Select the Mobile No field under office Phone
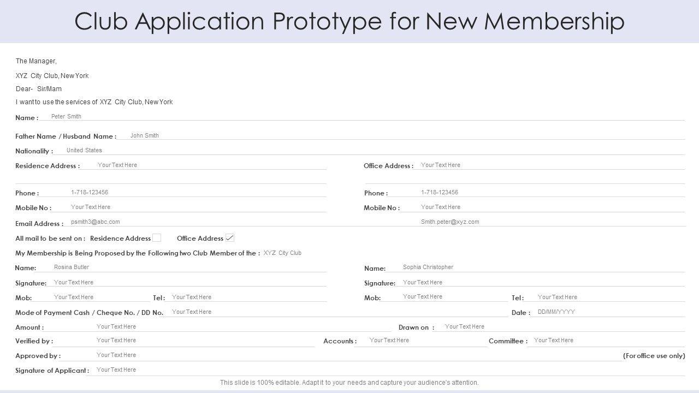This screenshot has width=699, height=393. coord(543,207)
